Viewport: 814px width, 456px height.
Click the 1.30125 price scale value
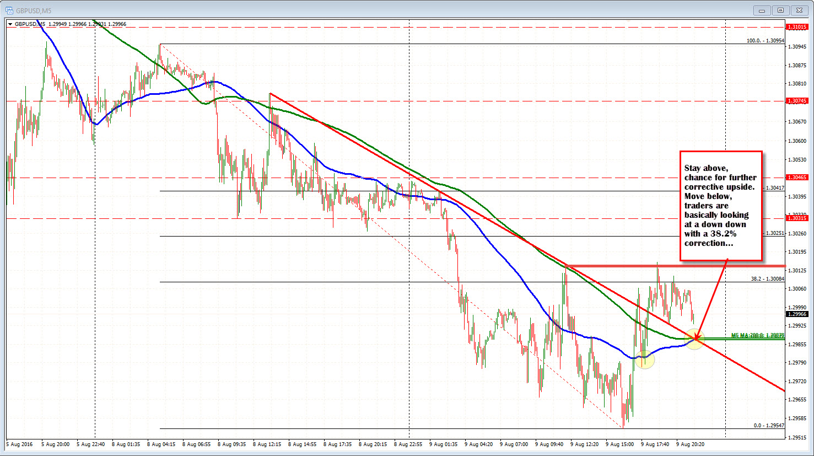pos(797,270)
